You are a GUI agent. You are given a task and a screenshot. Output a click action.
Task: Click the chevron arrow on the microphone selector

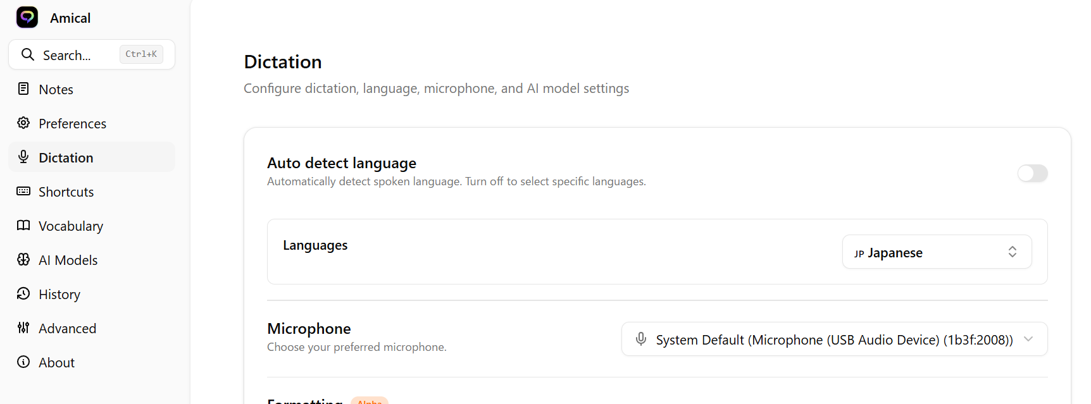click(1028, 339)
